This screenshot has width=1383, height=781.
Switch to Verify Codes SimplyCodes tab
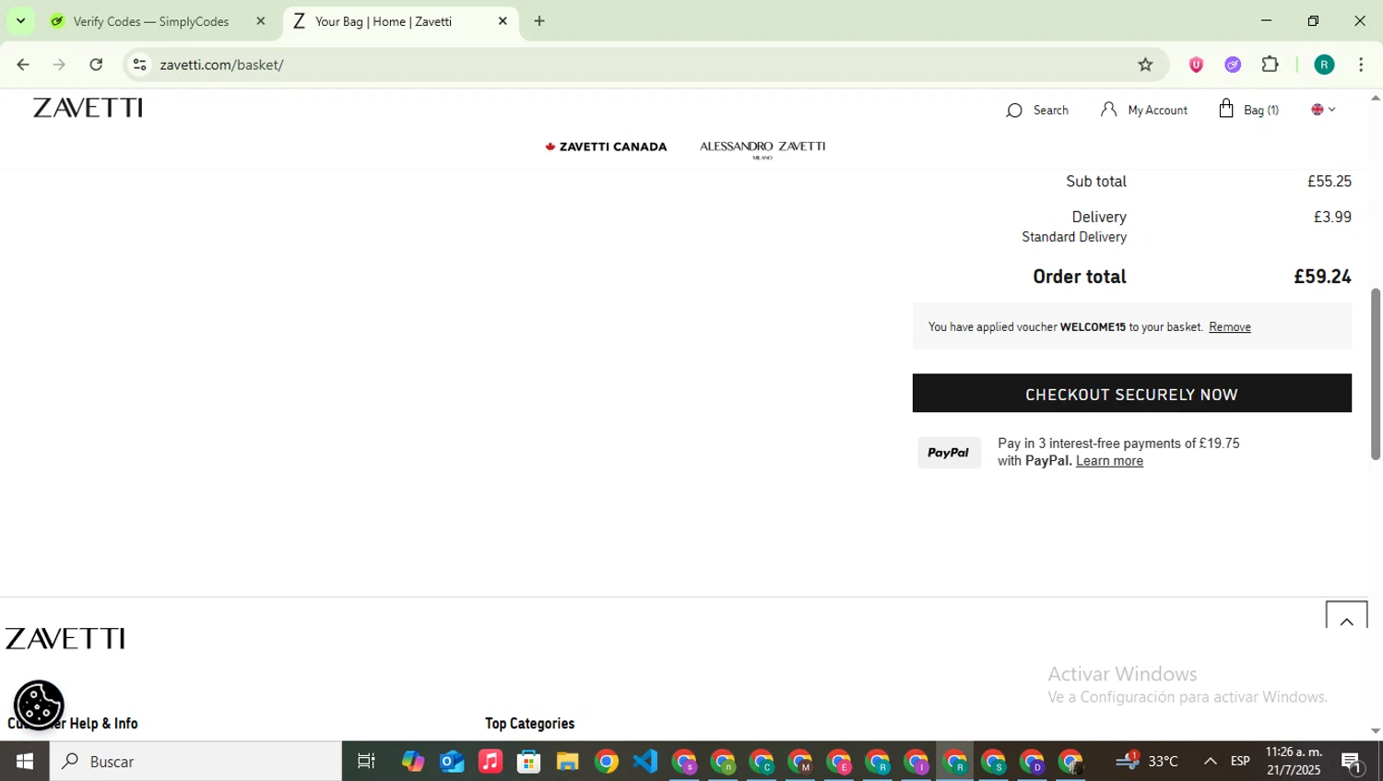150,21
